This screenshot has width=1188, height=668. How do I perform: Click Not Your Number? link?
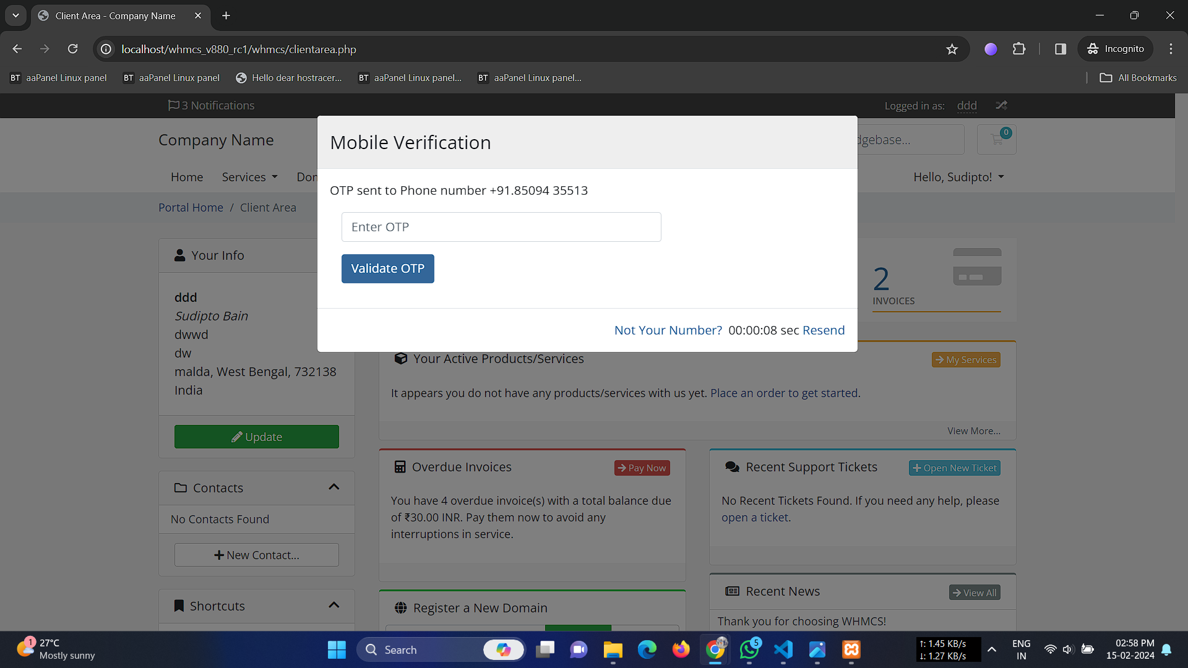(668, 330)
